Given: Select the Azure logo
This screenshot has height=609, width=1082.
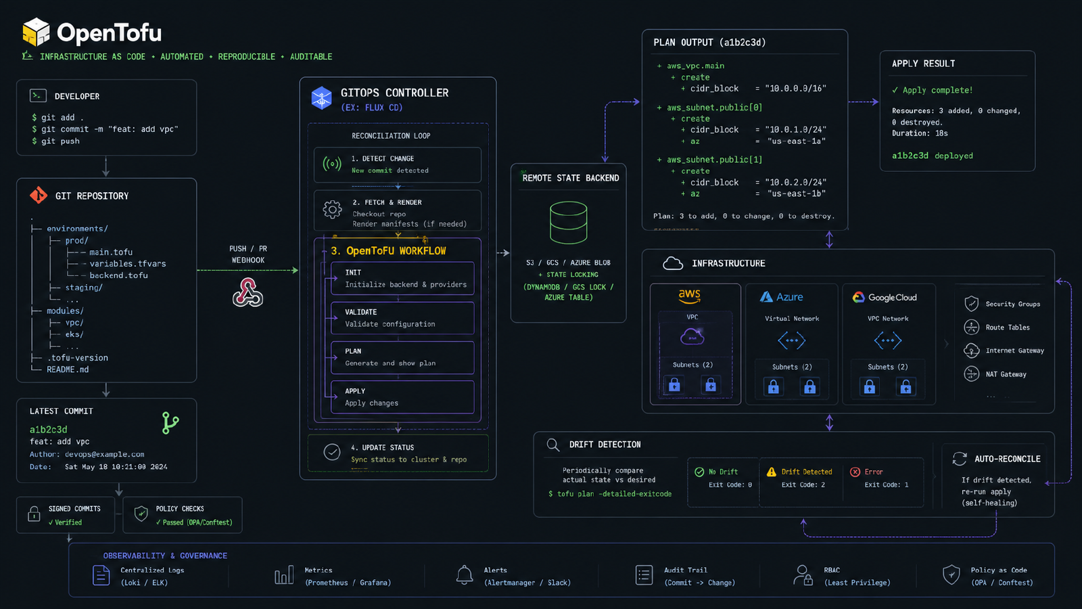Looking at the screenshot, I should click(x=781, y=297).
